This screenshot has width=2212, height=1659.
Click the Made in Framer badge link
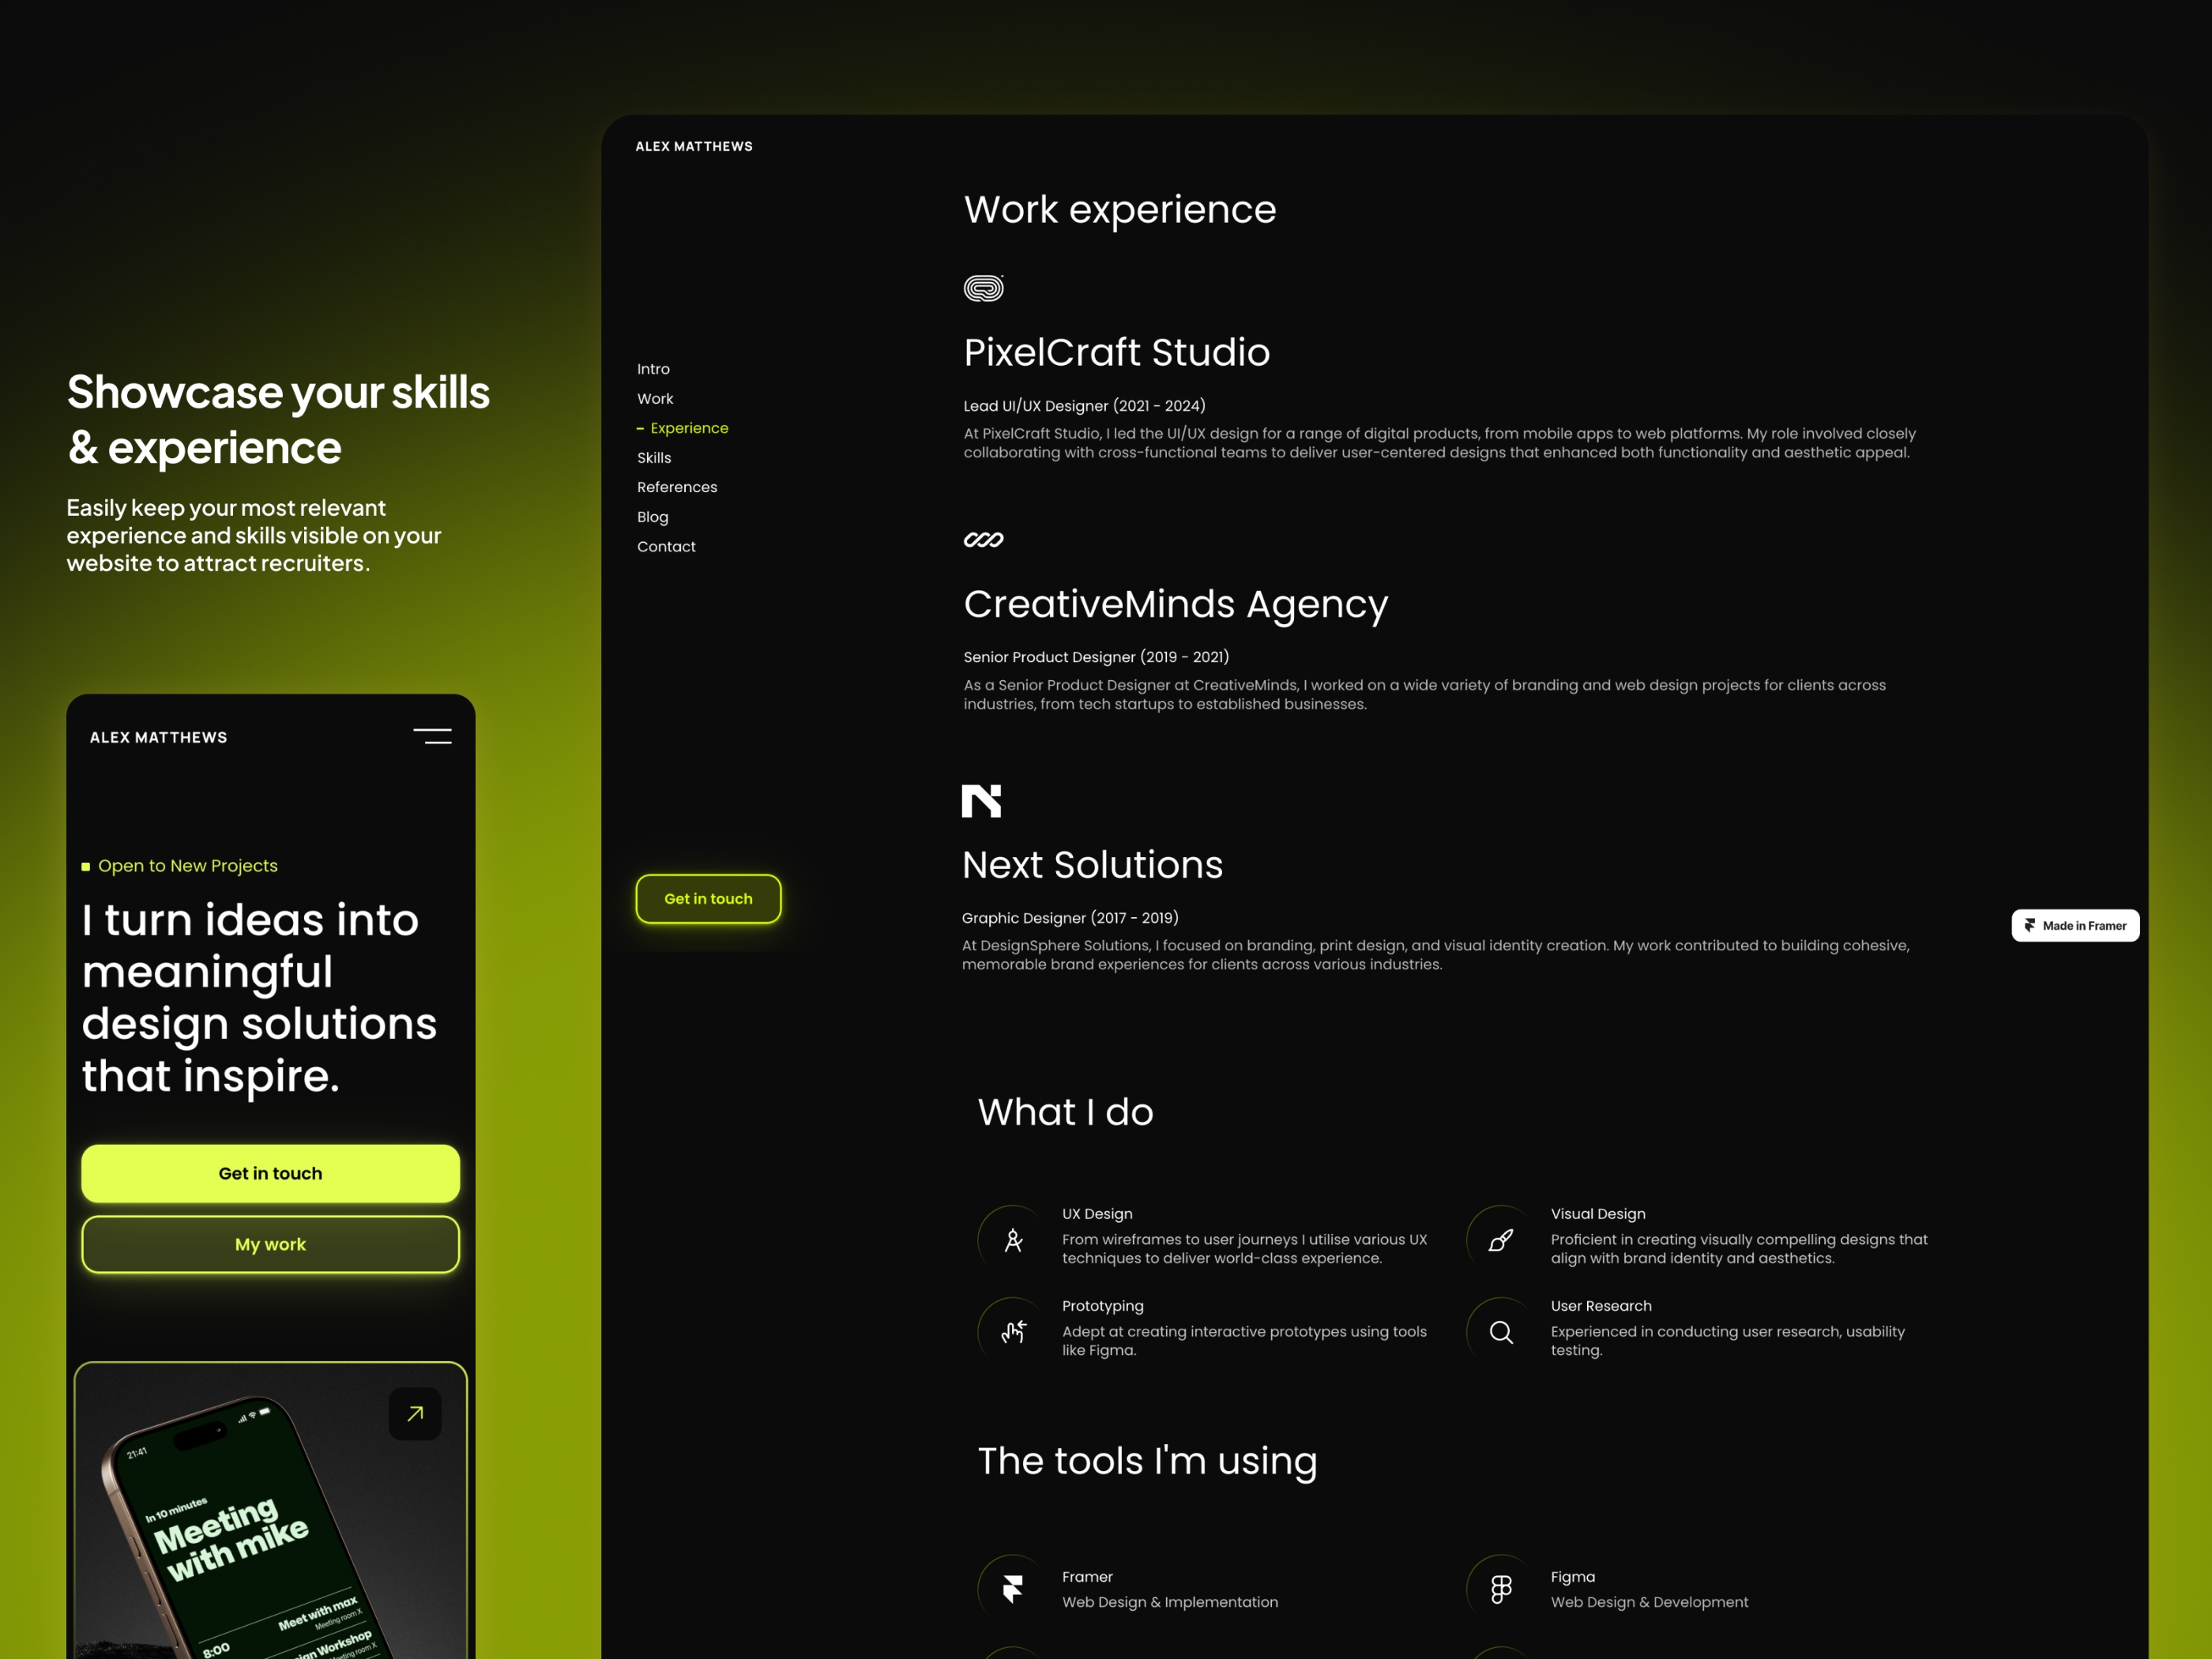tap(2076, 925)
